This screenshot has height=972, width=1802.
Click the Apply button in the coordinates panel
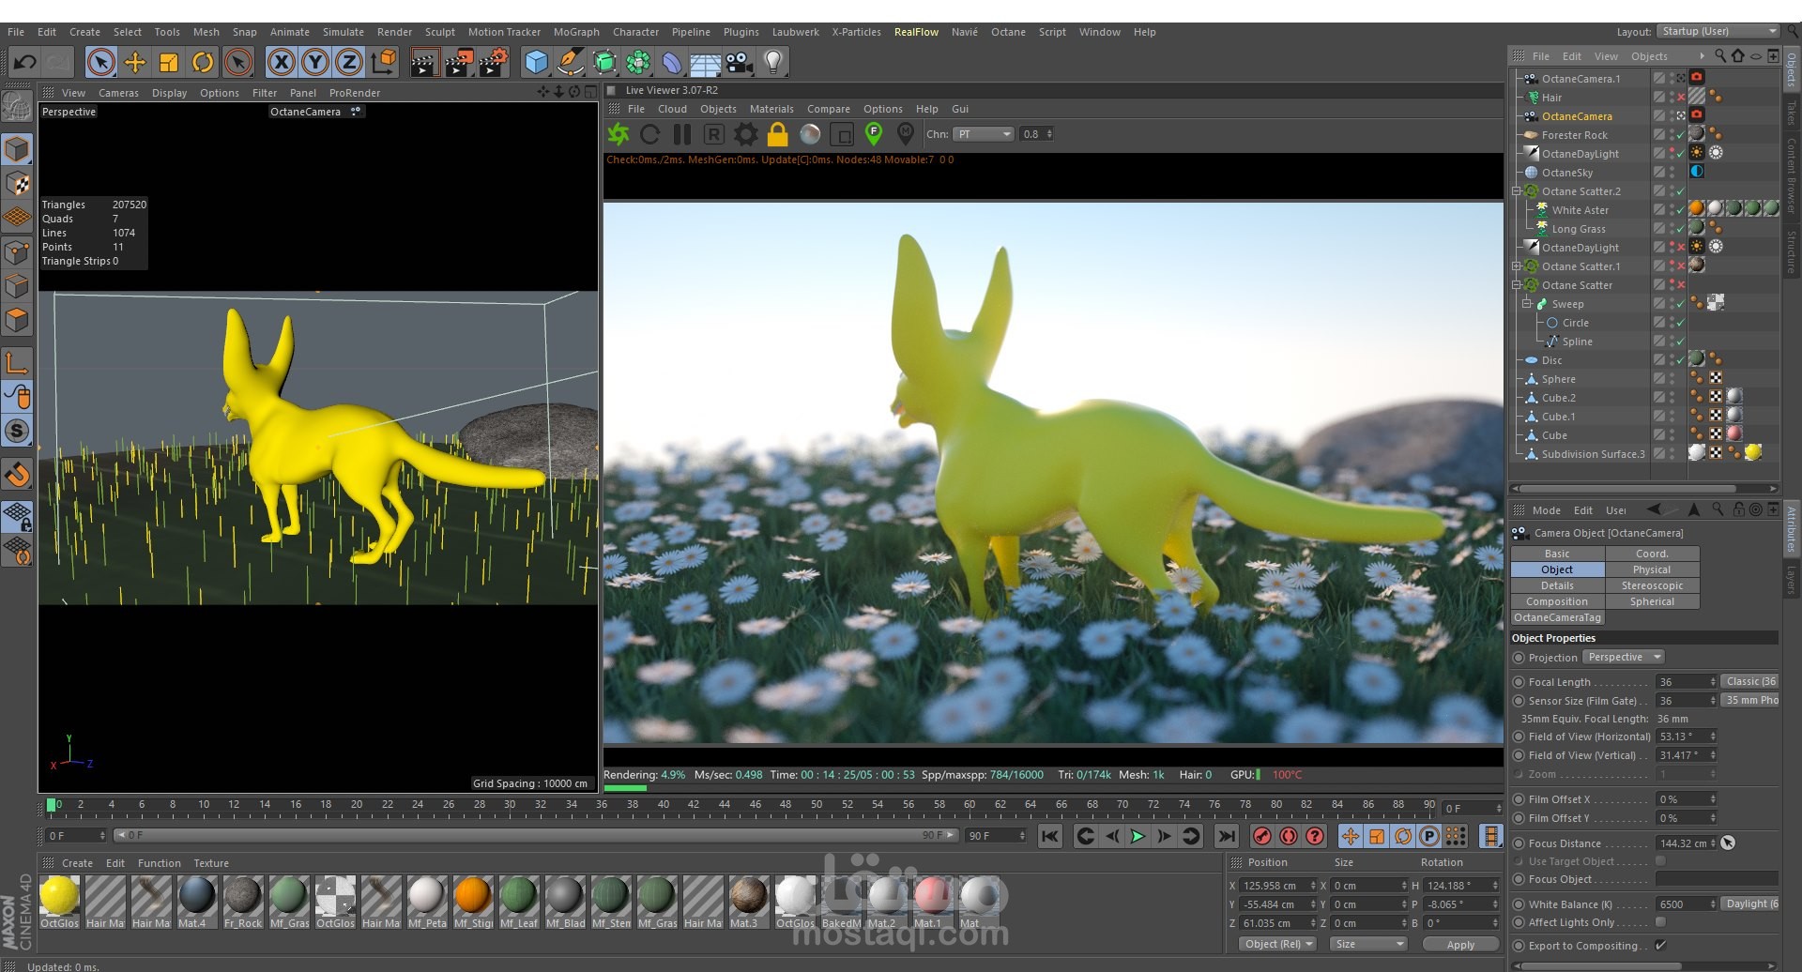(1461, 945)
